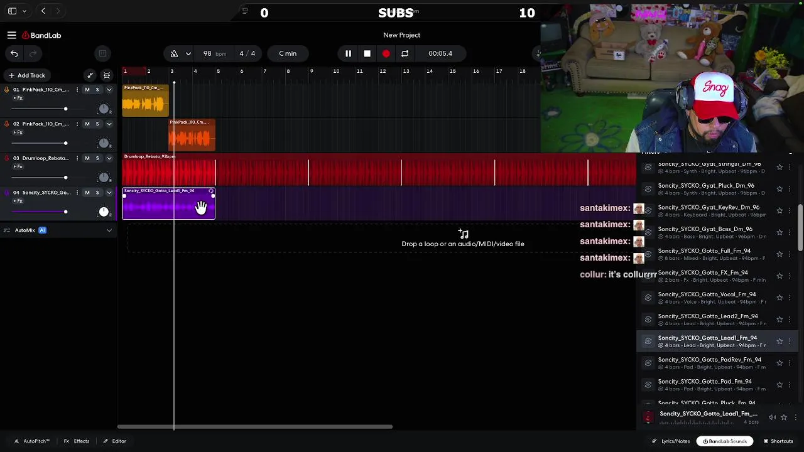Open the BandLab hamburger menu

11,35
